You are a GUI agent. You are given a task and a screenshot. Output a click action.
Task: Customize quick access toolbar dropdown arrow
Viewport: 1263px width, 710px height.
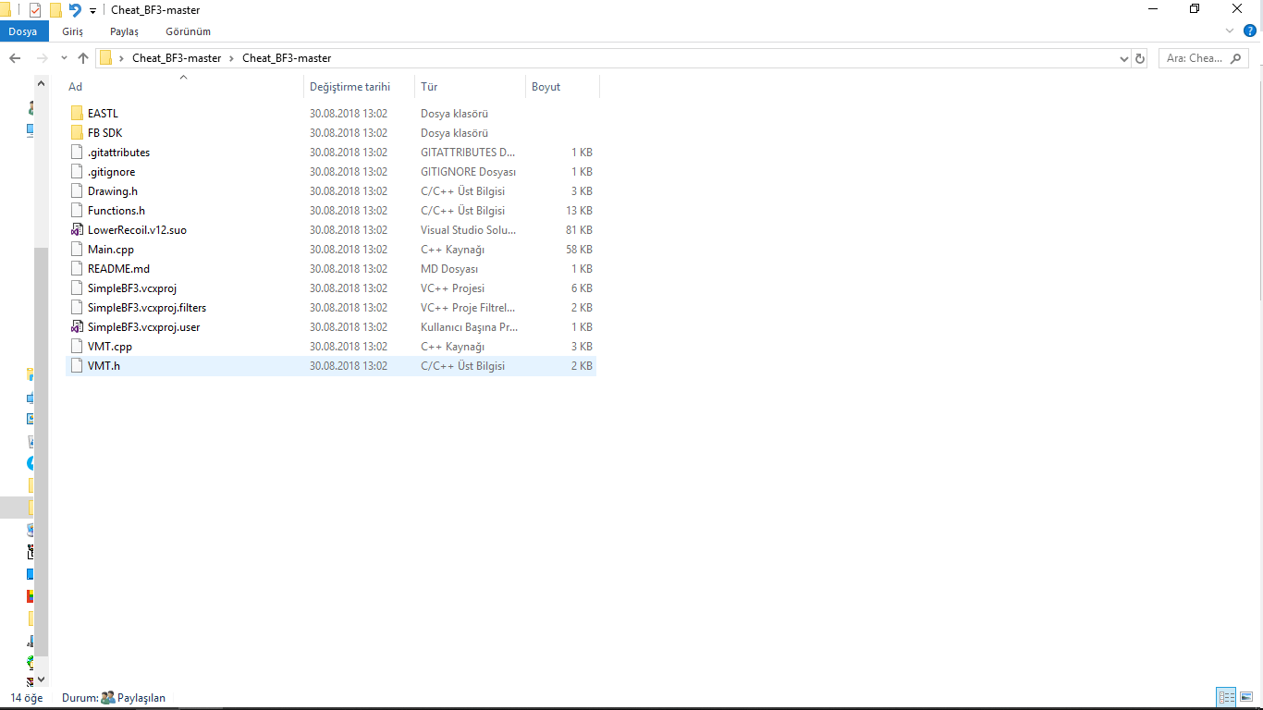pos(92,11)
